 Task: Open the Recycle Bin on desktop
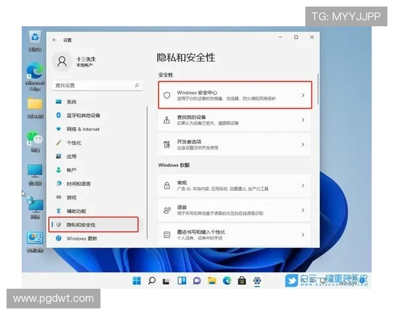click(x=34, y=38)
